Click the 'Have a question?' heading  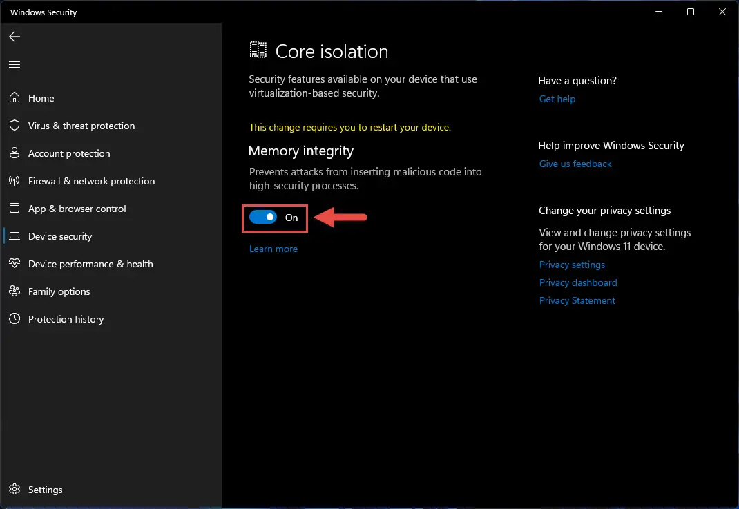[x=577, y=81]
